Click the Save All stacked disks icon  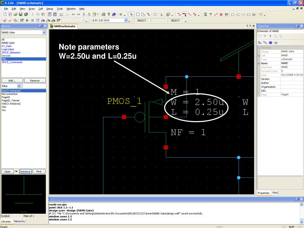(26, 14)
